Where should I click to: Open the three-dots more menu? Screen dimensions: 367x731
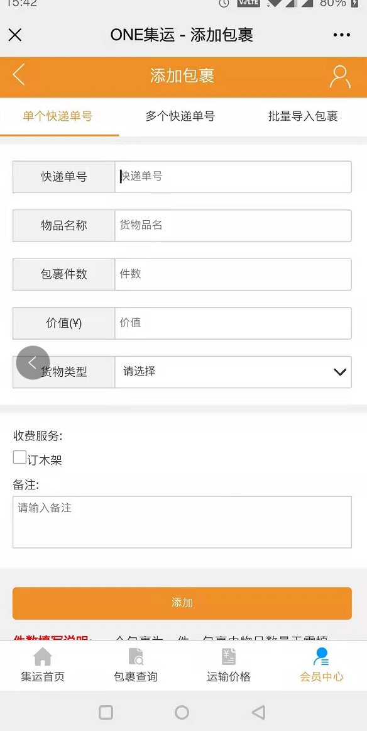point(342,35)
